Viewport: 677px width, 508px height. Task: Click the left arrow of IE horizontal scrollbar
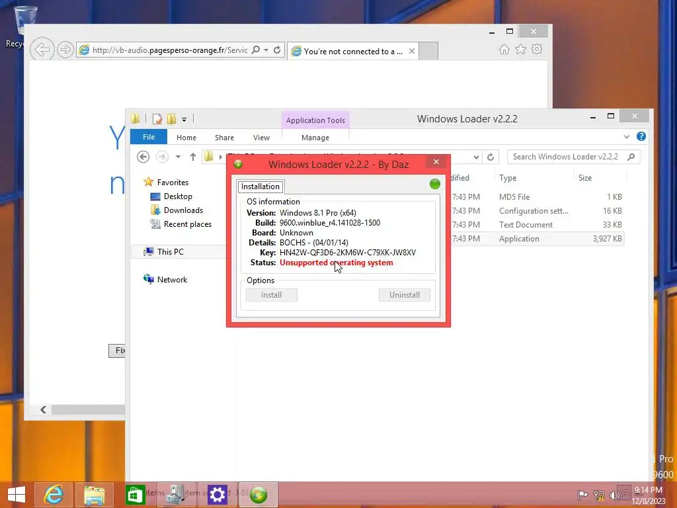(43, 409)
